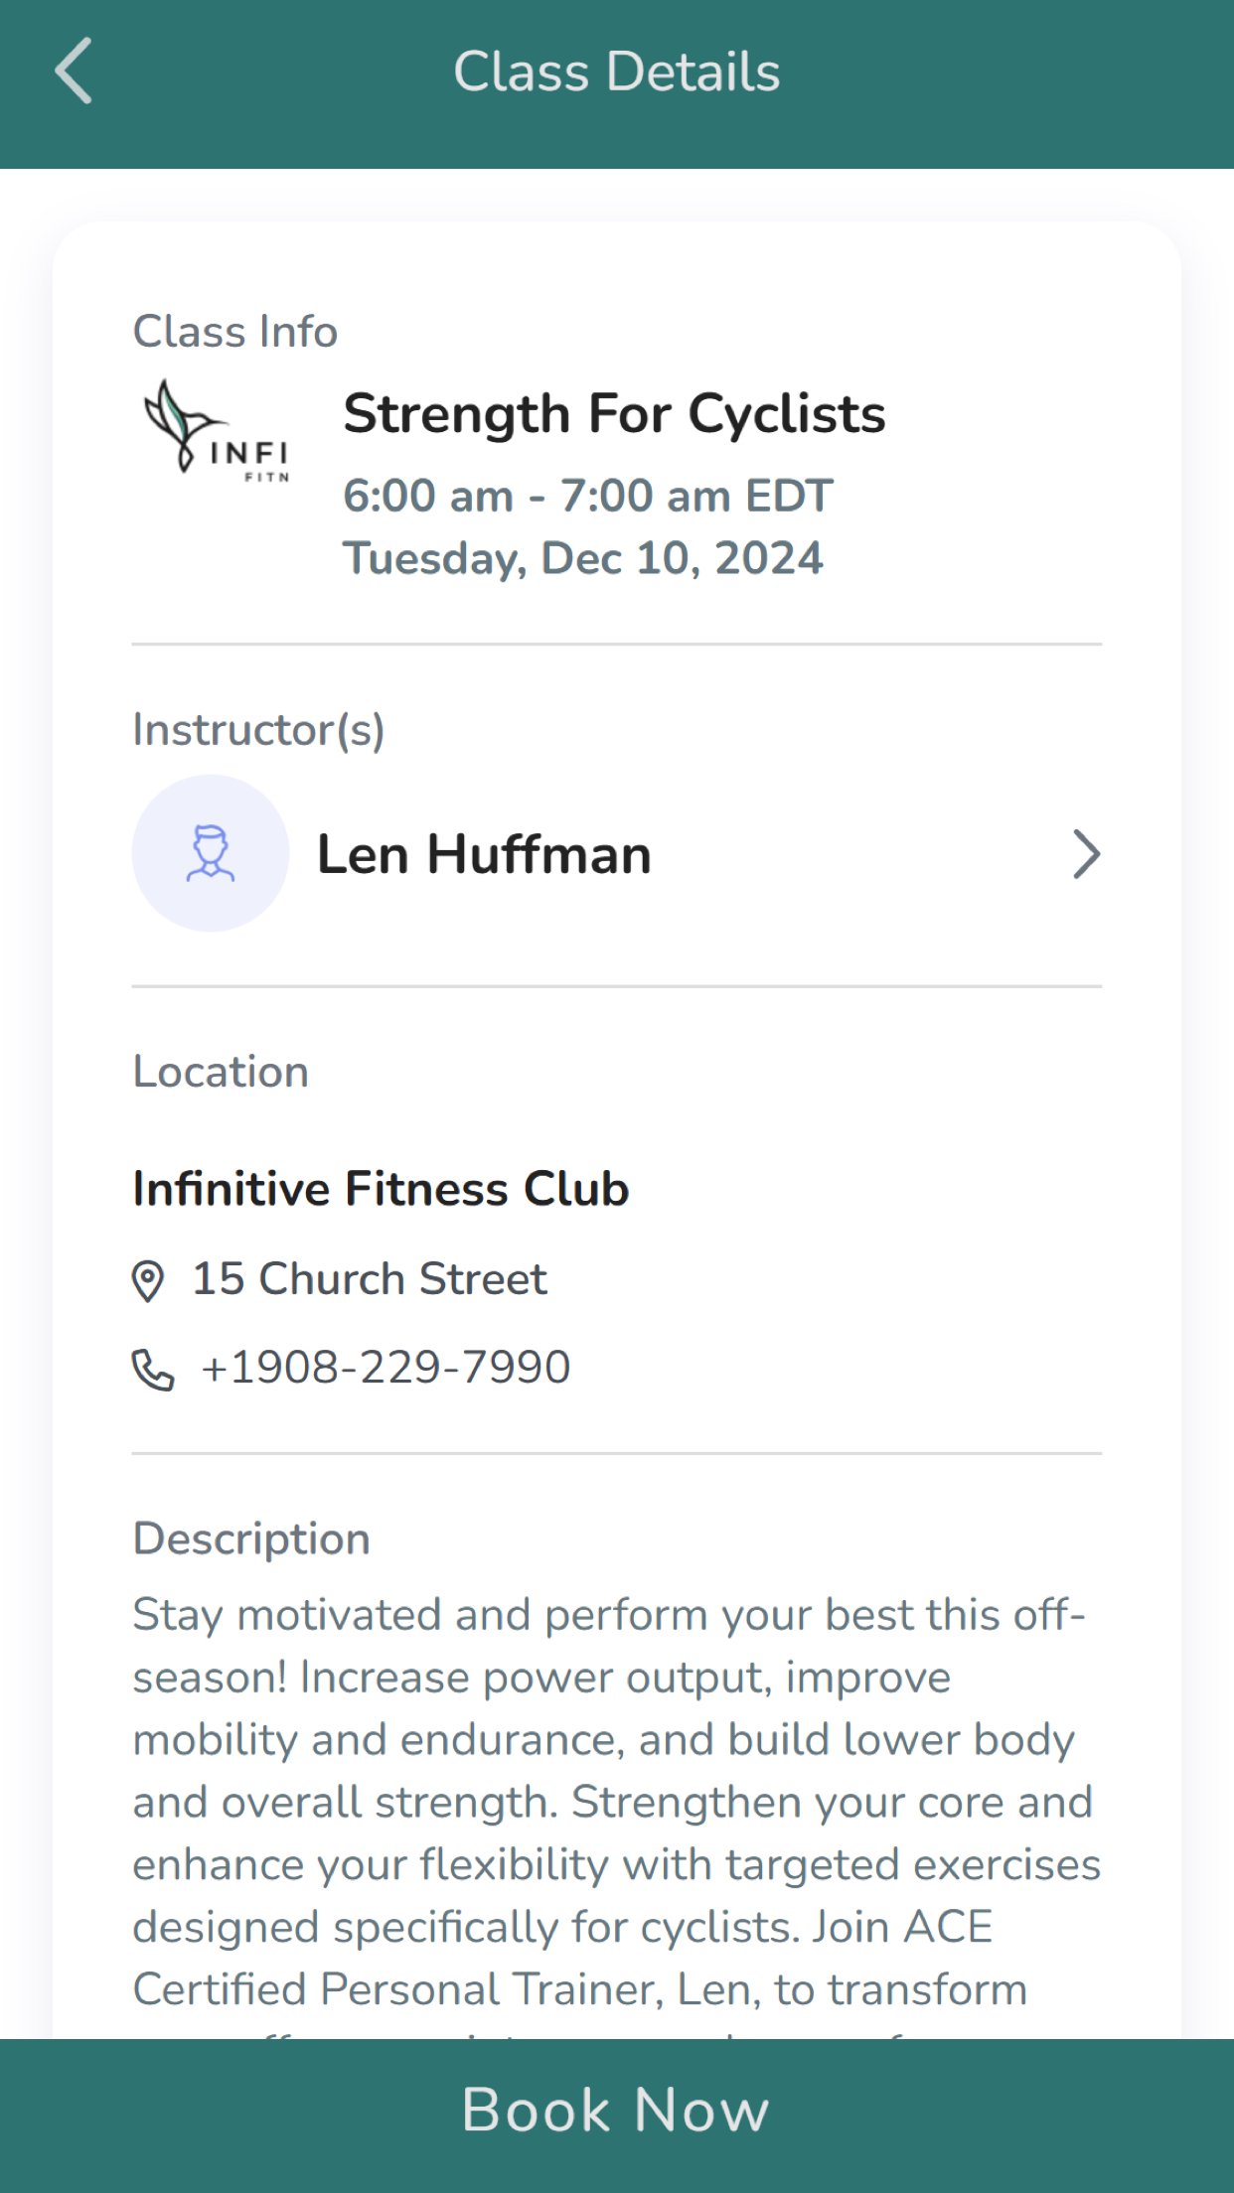
Task: Tap the phone handset icon
Action: coord(153,1370)
